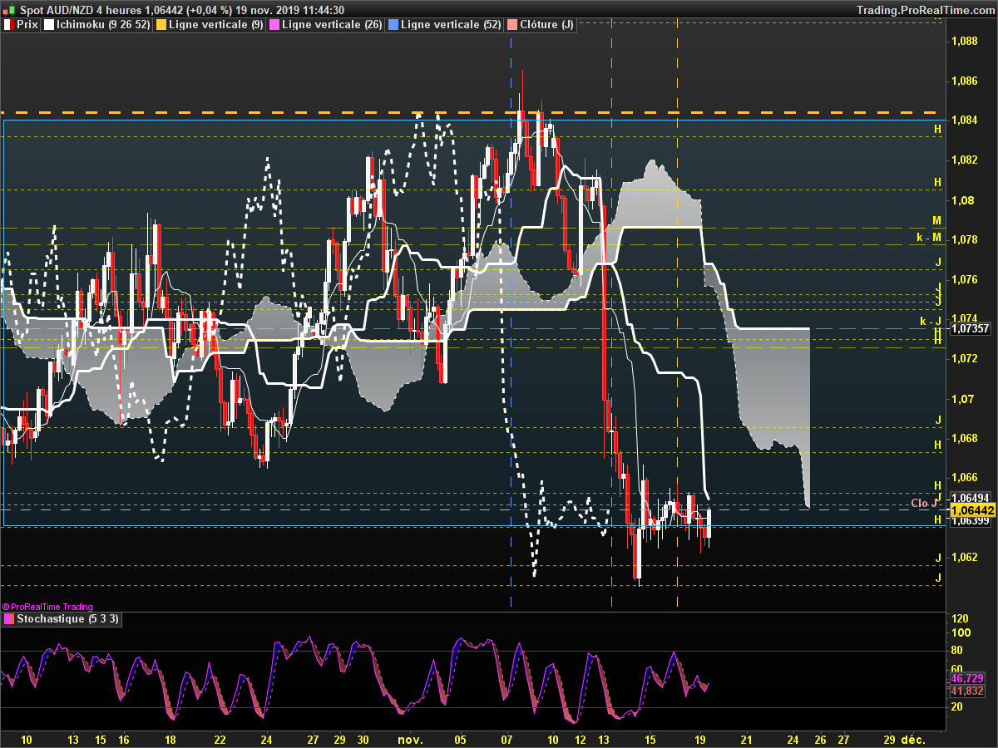Click the 20 level on the stochastic scale
998x748 pixels.
957,706
